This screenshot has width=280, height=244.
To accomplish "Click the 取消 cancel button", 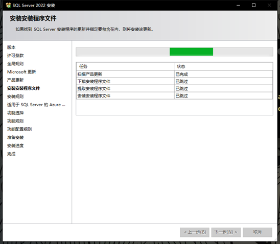I will (258, 232).
